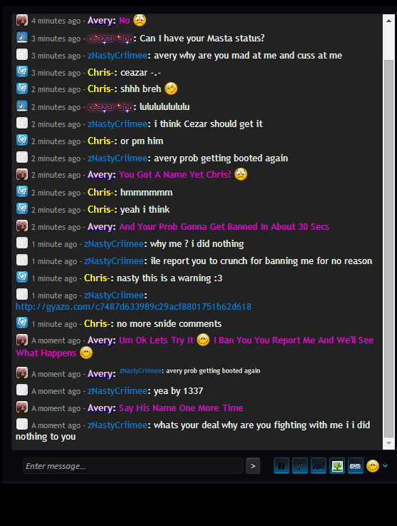Open the gyazo.com screenshot link
The image size is (397, 526).
[x=133, y=307]
